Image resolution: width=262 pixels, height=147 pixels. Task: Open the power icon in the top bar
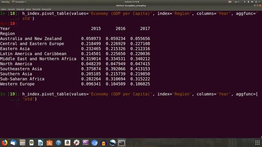click(256, 2)
